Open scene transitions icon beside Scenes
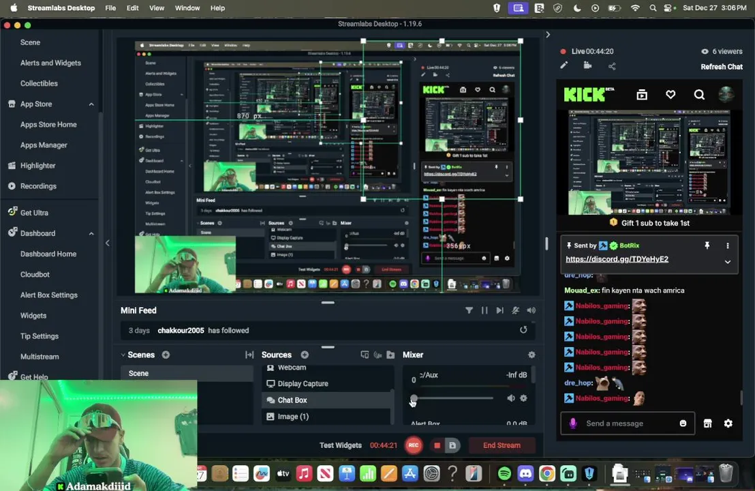Image resolution: width=755 pixels, height=491 pixels. (249, 355)
